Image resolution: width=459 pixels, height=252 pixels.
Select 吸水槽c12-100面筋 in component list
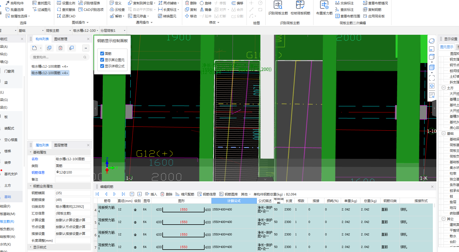click(50, 73)
